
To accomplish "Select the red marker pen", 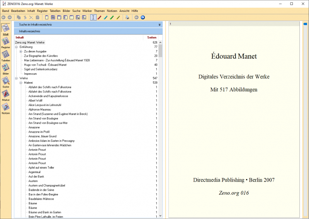I will click(99, 17).
